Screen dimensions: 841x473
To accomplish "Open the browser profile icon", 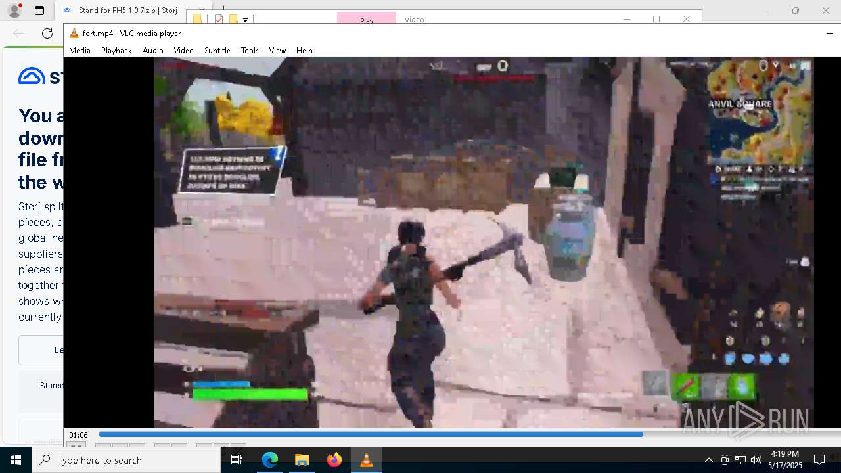I will coord(14,11).
